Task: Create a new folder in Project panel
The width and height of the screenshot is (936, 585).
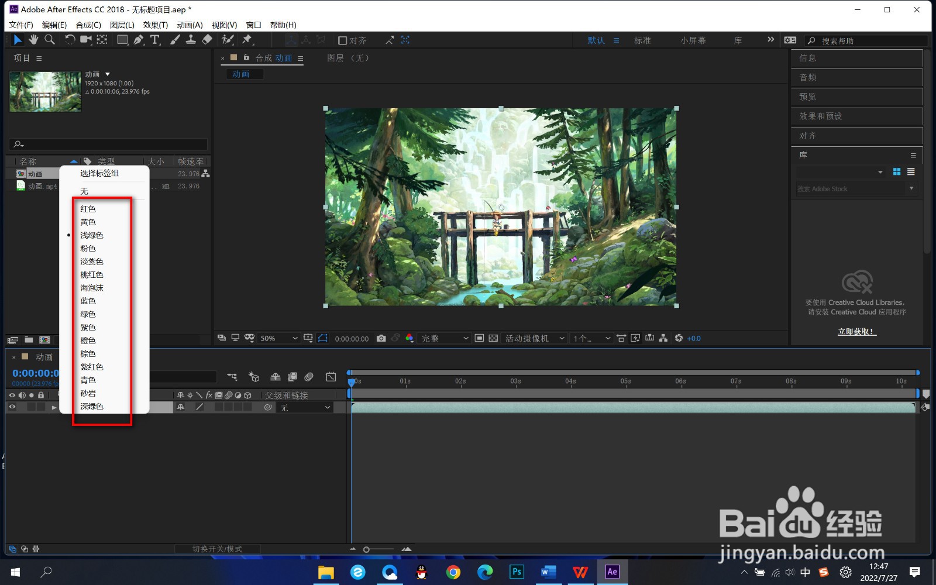Action: click(29, 340)
